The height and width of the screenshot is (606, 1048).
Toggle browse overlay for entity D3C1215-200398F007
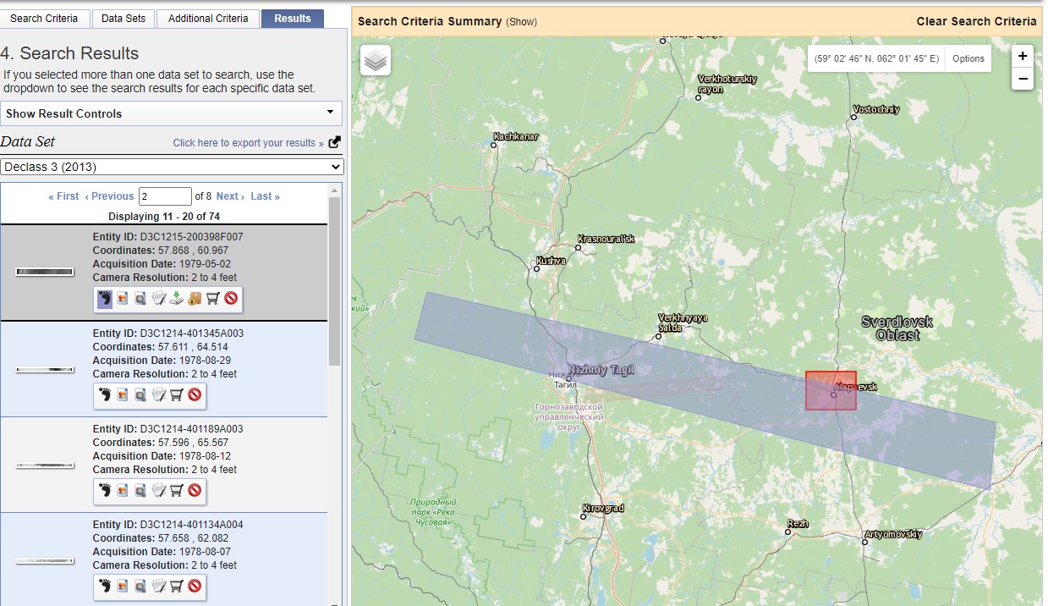tap(123, 298)
